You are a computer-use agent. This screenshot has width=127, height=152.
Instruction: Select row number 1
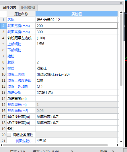[3, 20]
